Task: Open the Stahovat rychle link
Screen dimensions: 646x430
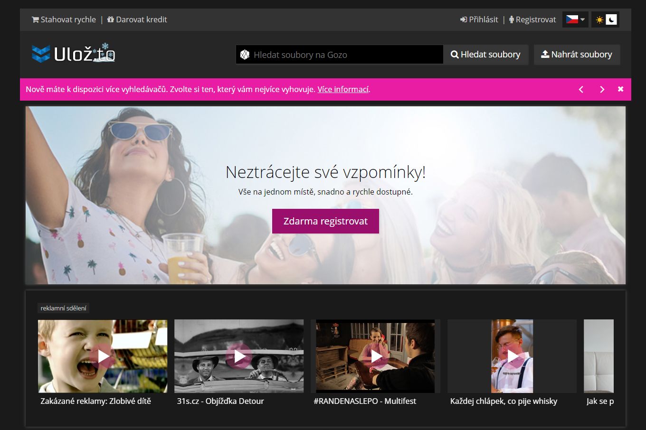Action: pos(64,19)
